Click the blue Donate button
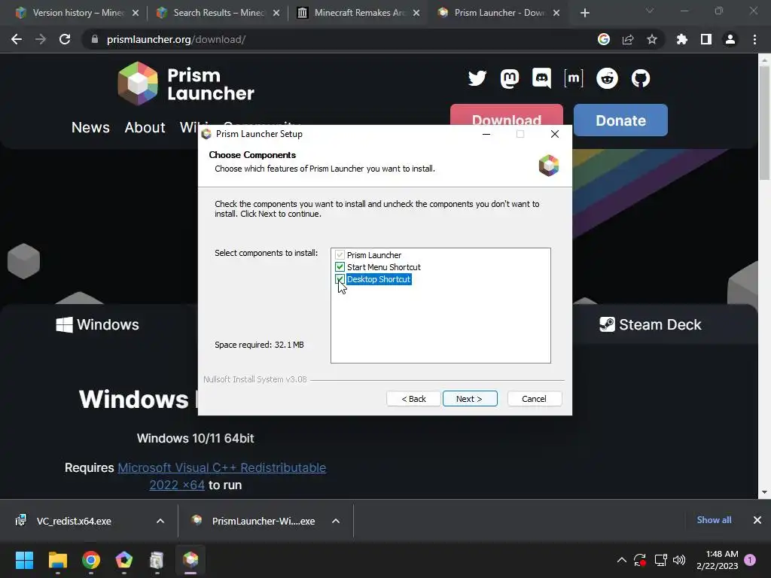Viewport: 771px width, 578px height. tap(620, 120)
